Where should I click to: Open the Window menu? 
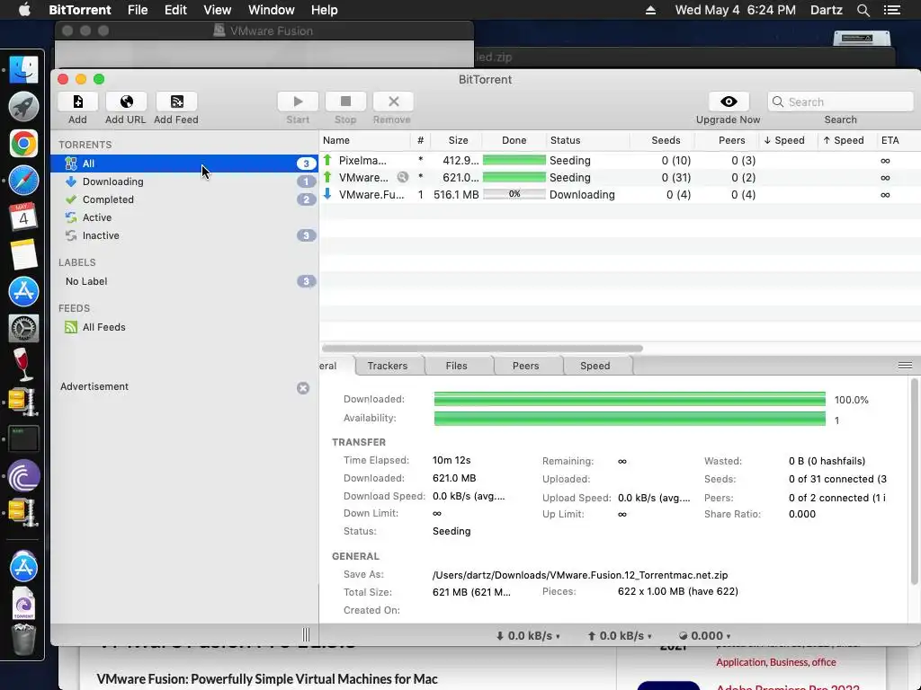click(272, 10)
